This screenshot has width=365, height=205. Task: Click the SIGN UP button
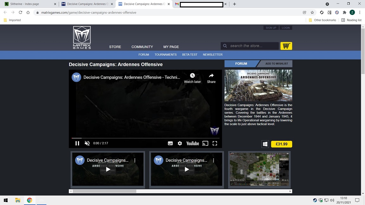(x=271, y=28)
